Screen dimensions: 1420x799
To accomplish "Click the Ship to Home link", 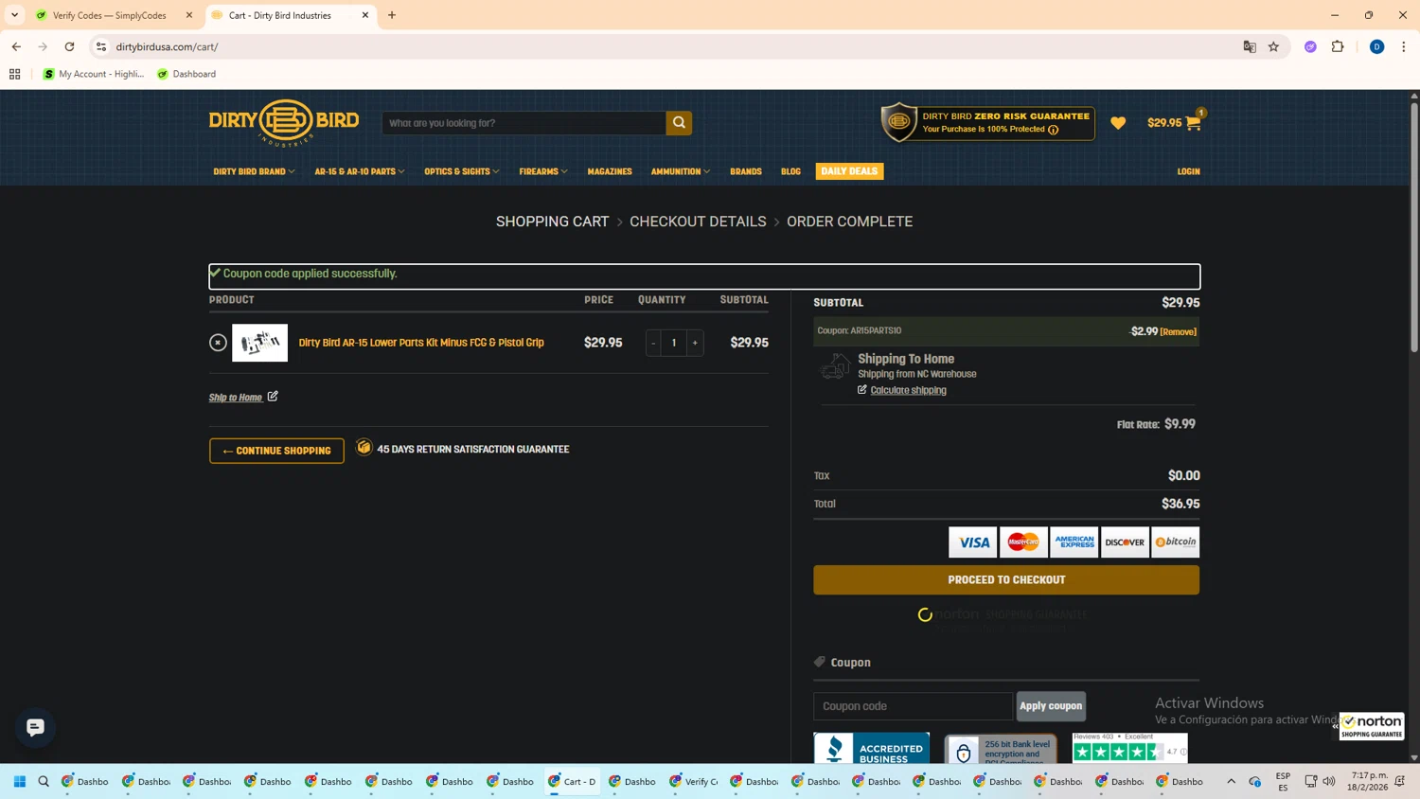I will [236, 398].
